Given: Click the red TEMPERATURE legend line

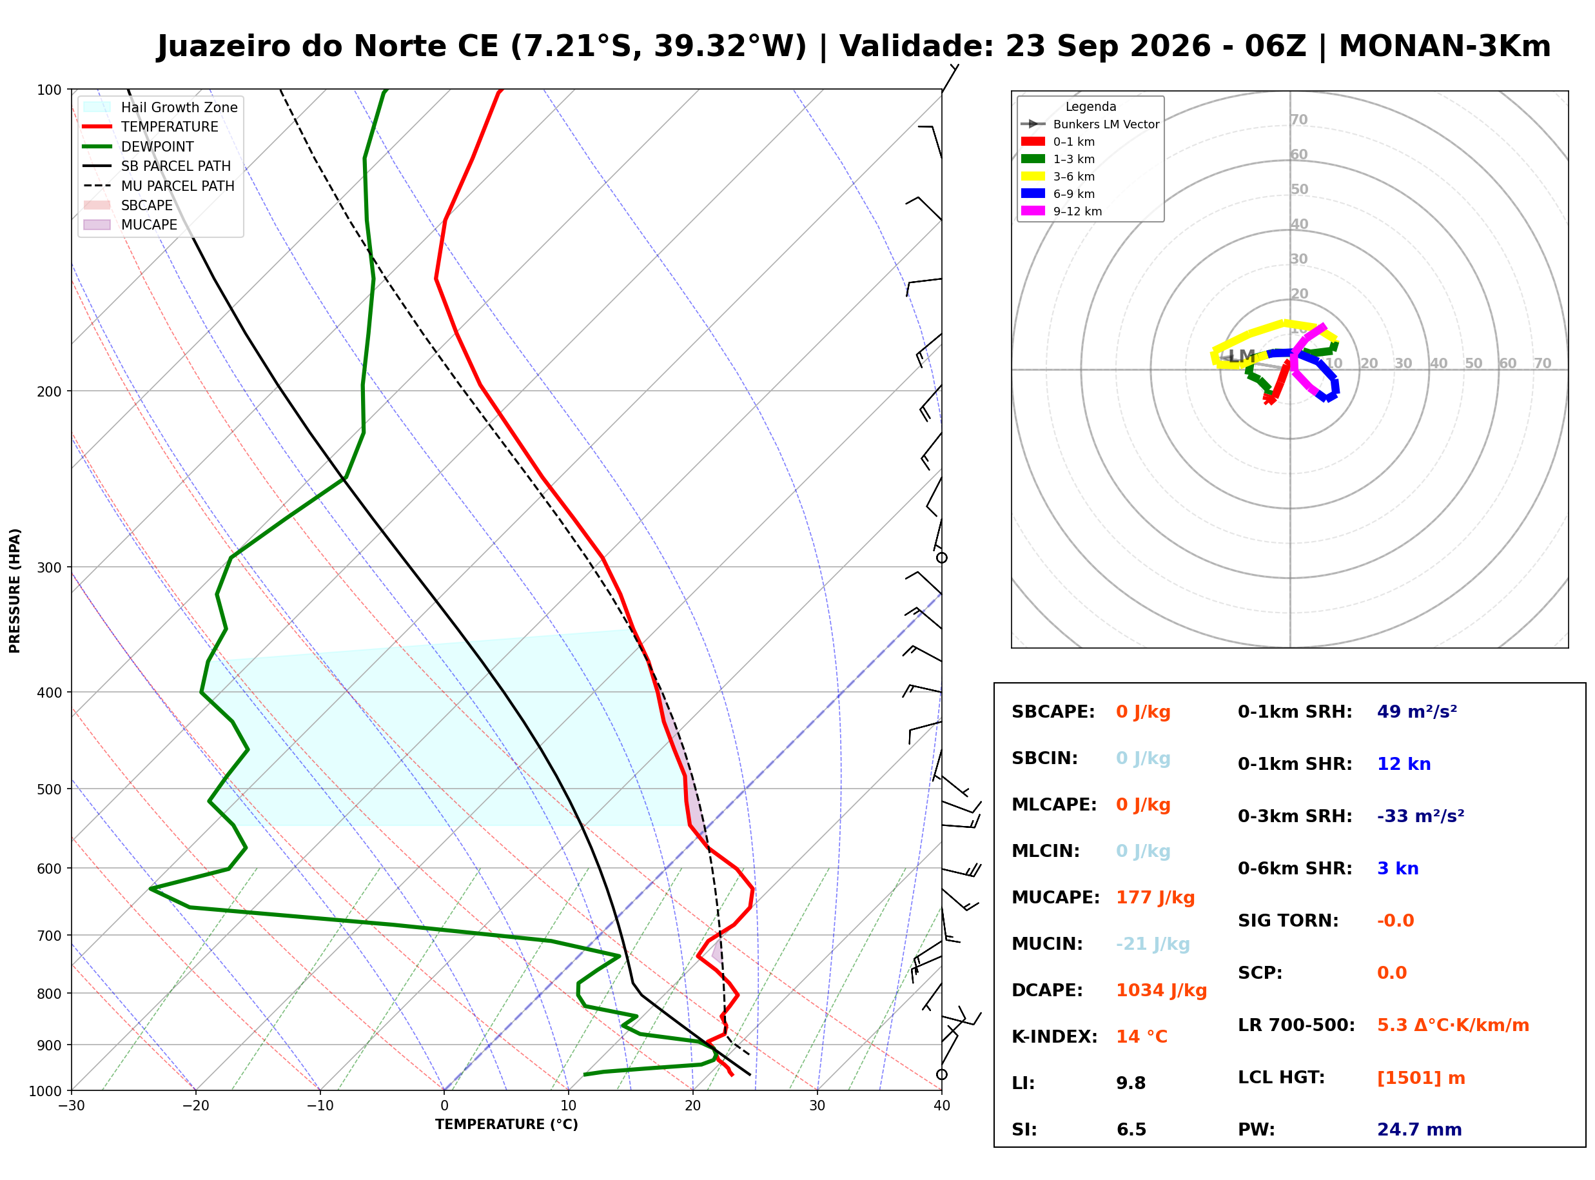Looking at the screenshot, I should pyautogui.click(x=97, y=126).
